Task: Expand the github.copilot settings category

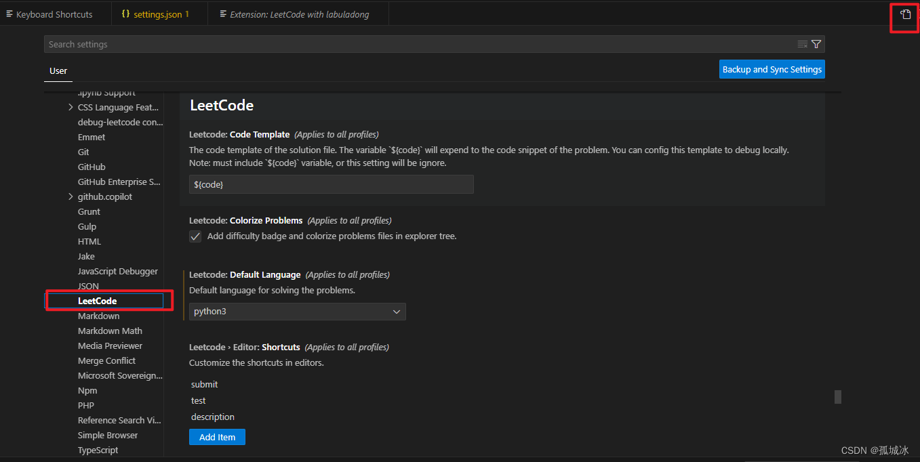Action: (71, 196)
